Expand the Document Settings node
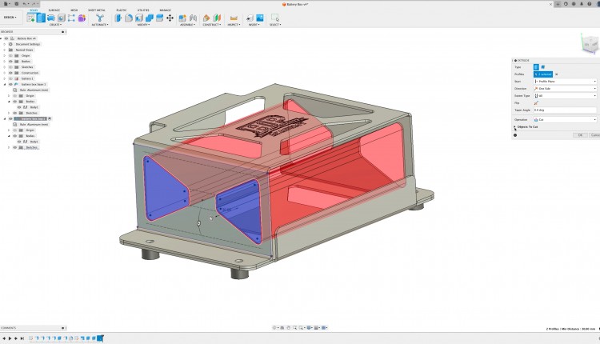The image size is (600, 344). 5,44
